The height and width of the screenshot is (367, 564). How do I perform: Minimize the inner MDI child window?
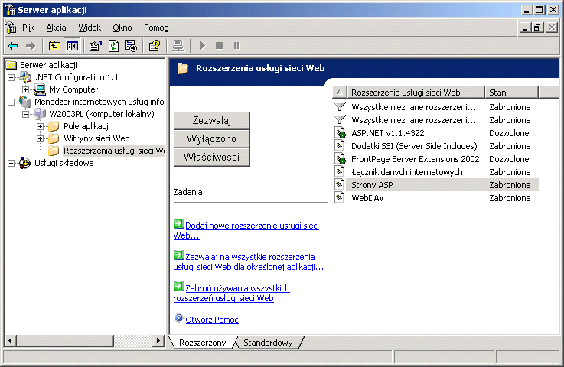pyautogui.click(x=525, y=28)
